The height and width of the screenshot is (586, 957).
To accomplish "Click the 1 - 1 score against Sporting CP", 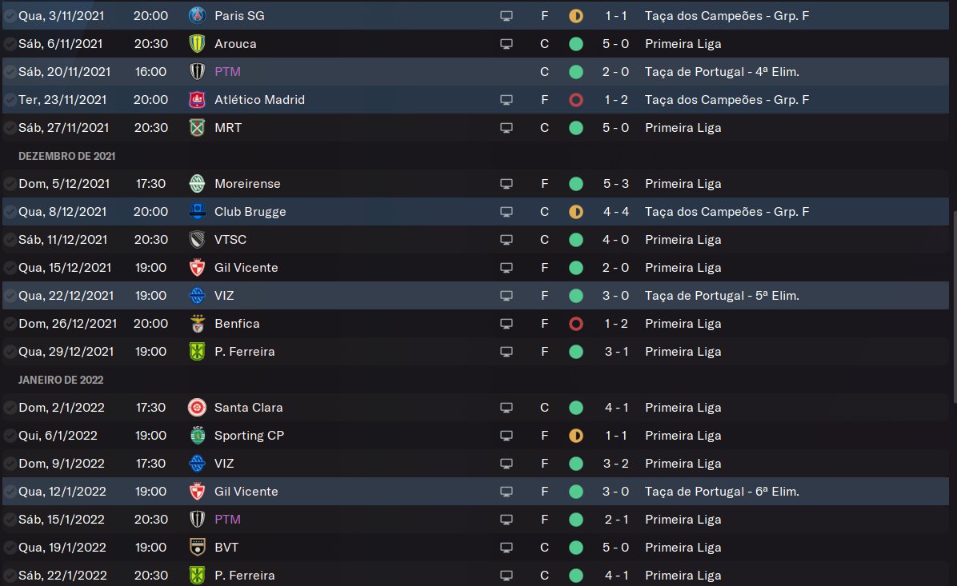I will pyautogui.click(x=616, y=436).
